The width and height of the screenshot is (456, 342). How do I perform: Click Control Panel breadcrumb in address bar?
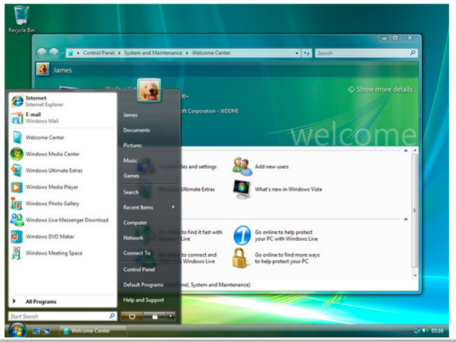[98, 53]
